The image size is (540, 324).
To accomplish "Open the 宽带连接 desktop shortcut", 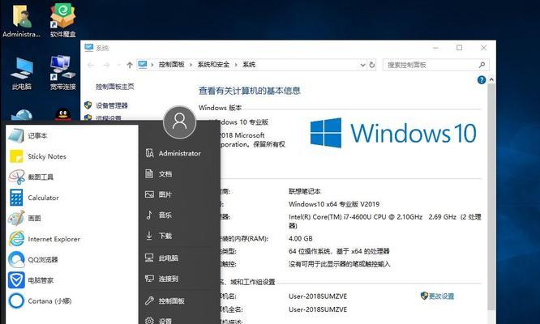I will pyautogui.click(x=62, y=73).
